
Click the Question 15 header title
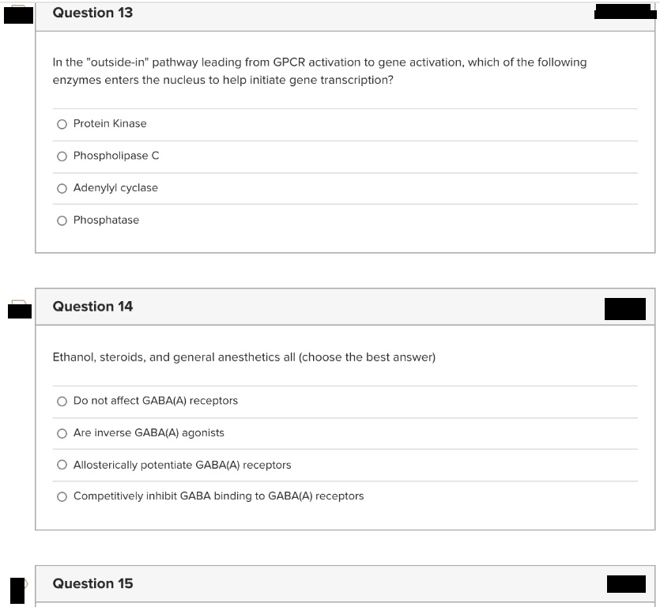(92, 583)
